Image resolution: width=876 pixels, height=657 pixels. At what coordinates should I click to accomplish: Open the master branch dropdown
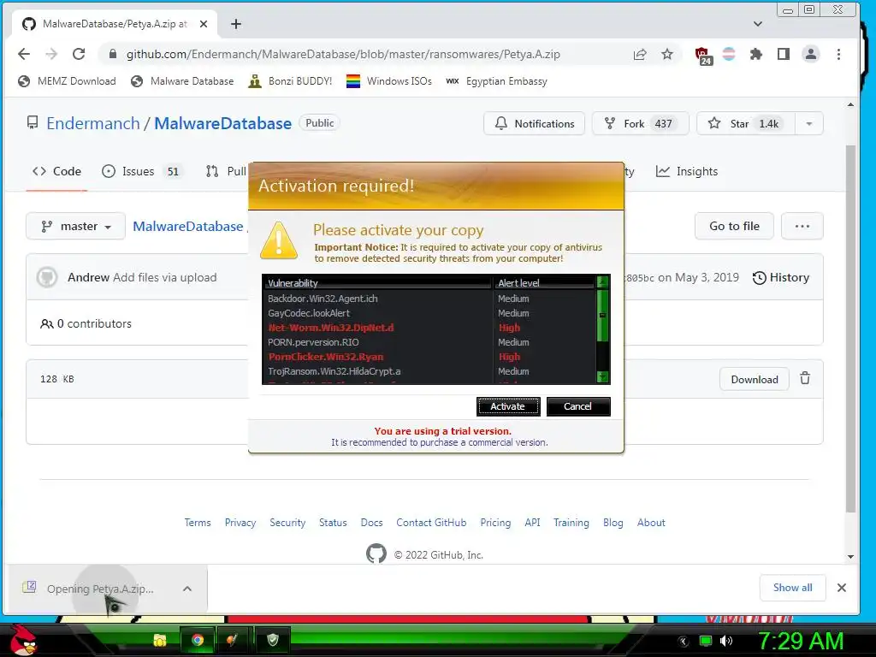click(x=75, y=226)
